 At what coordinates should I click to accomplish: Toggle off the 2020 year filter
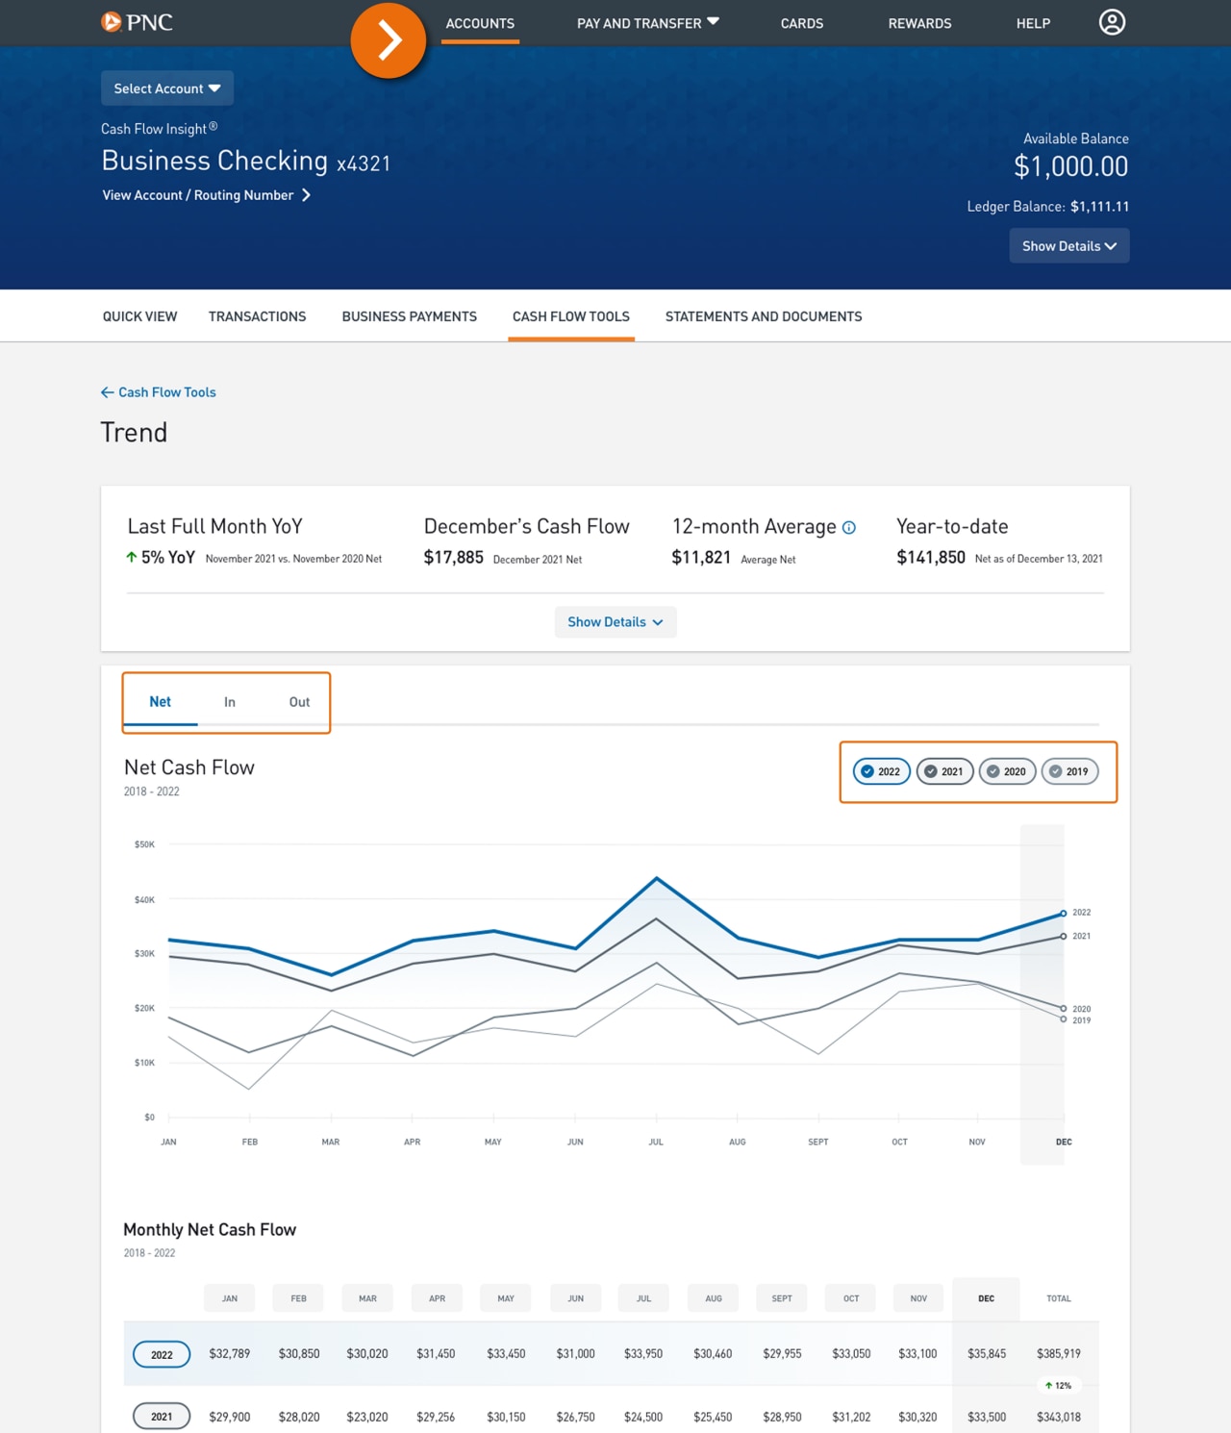click(x=1007, y=770)
